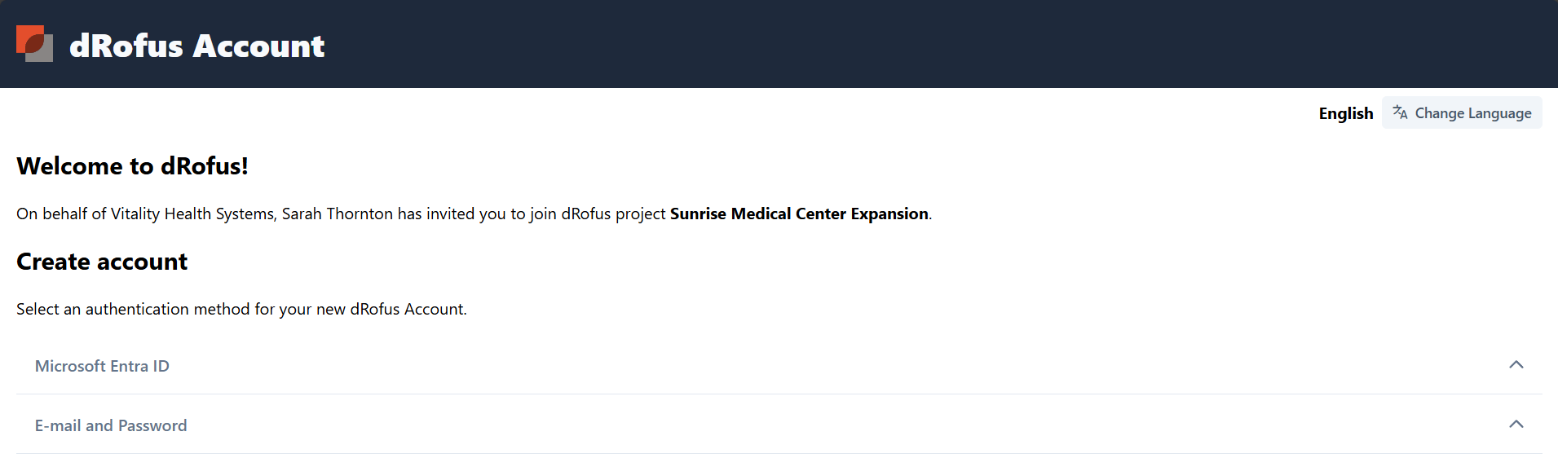
Task: Select the Microsoft Entra ID authentication option
Action: 102,366
